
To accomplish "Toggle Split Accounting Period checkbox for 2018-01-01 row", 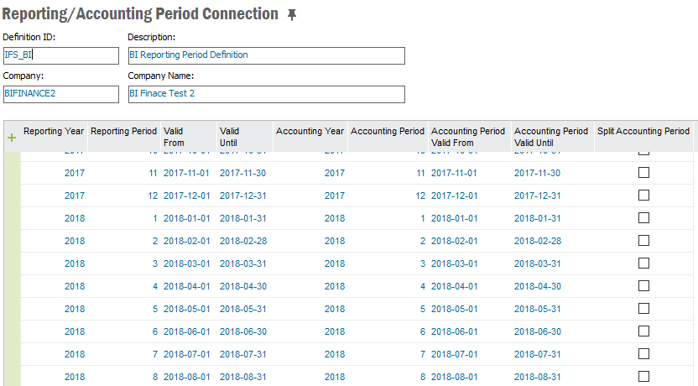I will tap(643, 218).
